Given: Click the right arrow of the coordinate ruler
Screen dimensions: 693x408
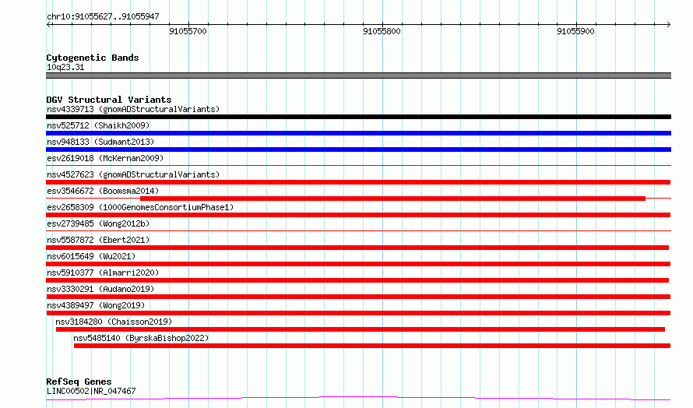Looking at the screenshot, I should point(668,24).
